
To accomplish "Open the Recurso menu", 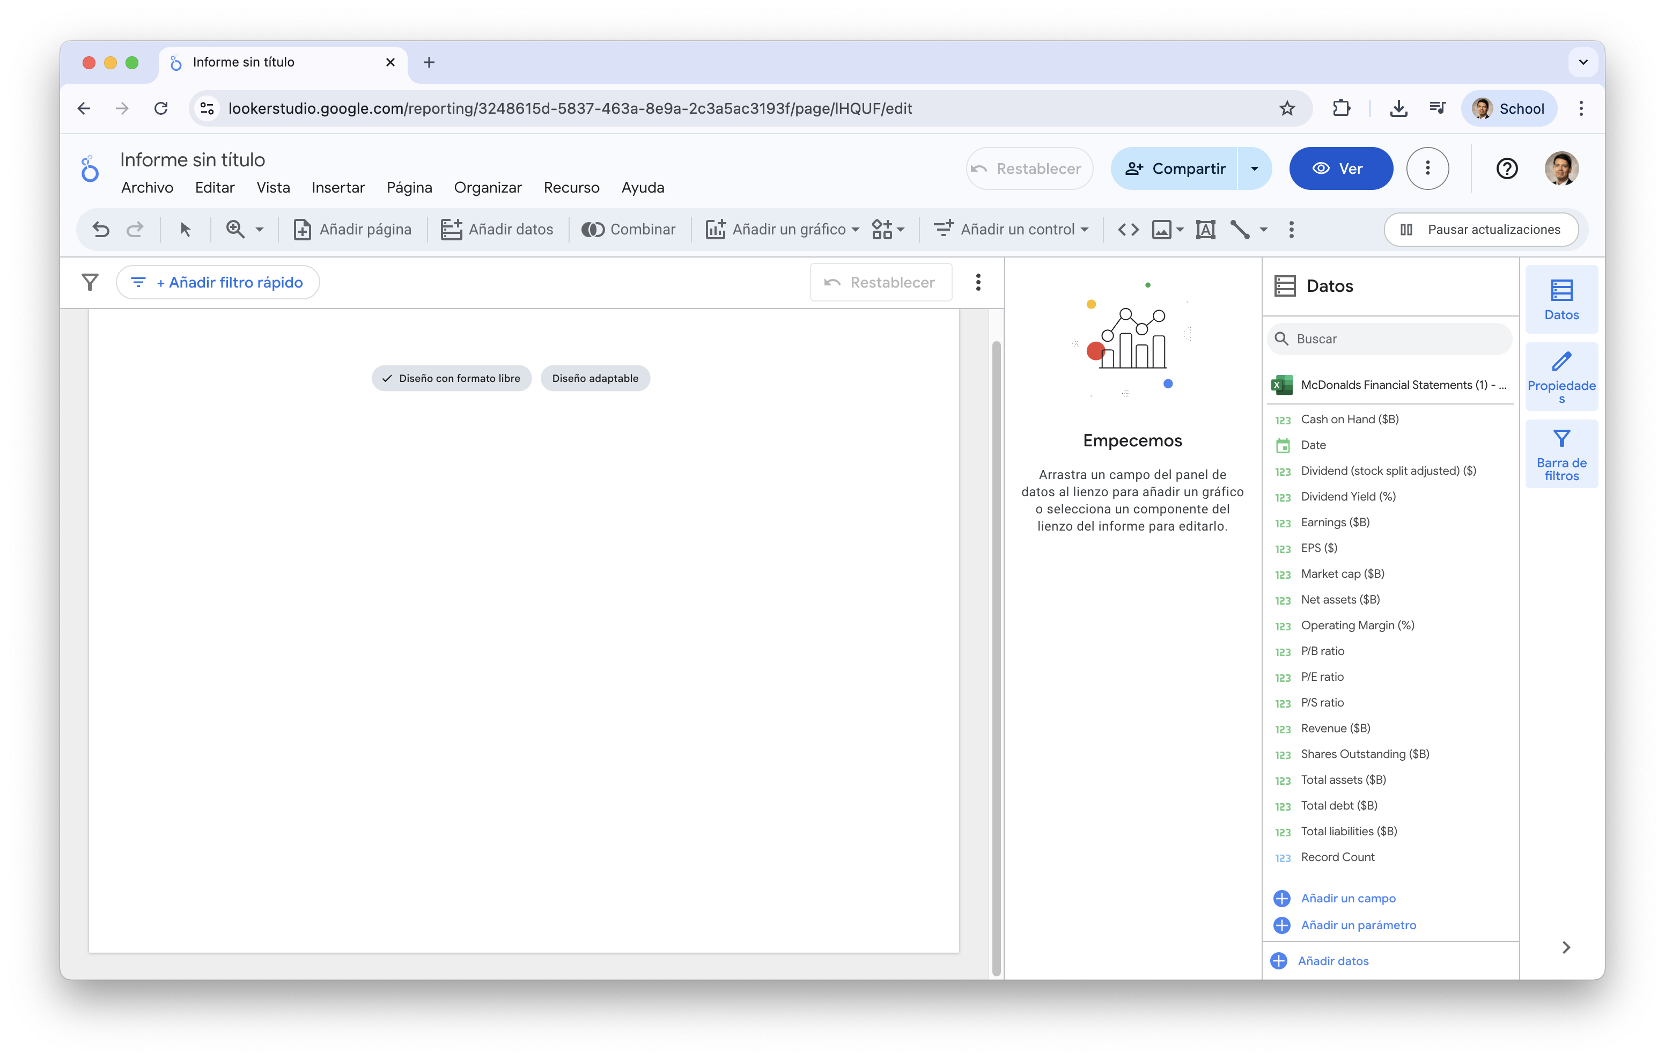I will click(571, 187).
